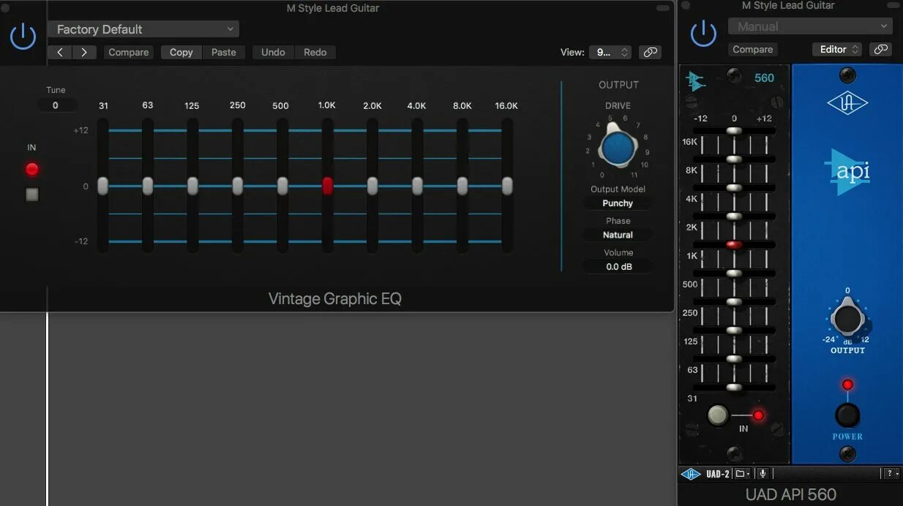903x506 pixels.
Task: Click the Paste button
Action: 224,52
